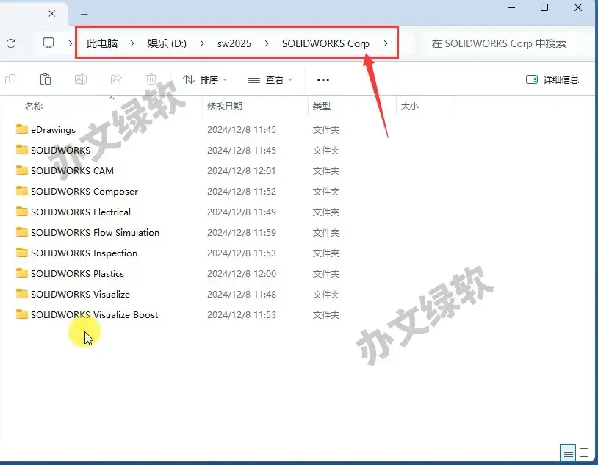Open the See more ellipsis menu
Screen dimensions: 598x465
pyautogui.click(x=323, y=79)
